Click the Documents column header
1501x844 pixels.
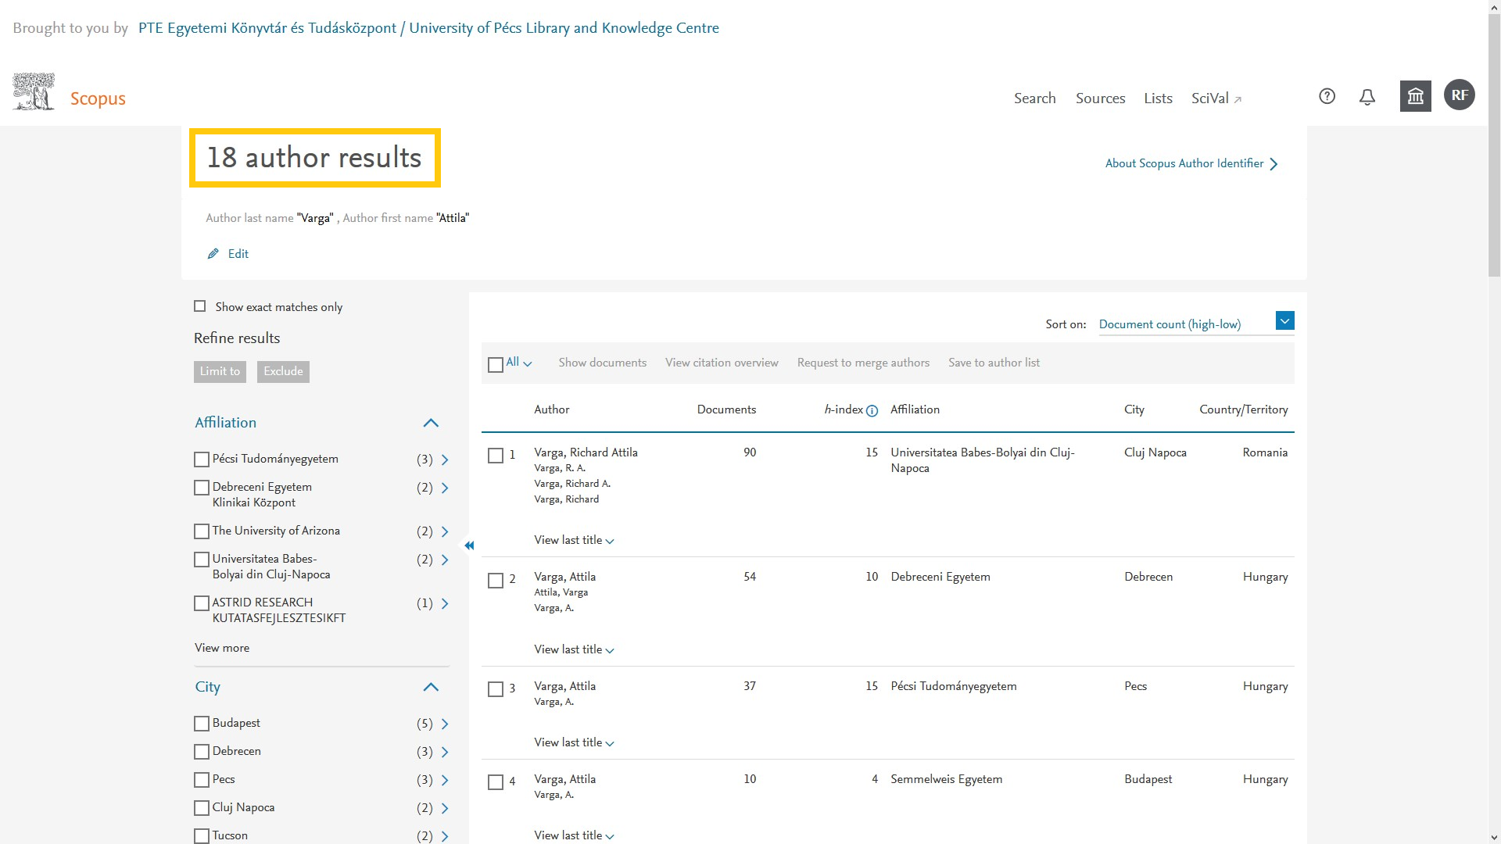pyautogui.click(x=726, y=409)
